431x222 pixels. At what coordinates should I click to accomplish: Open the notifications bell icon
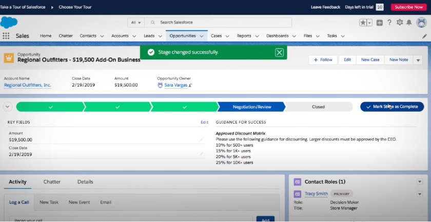[409, 23]
